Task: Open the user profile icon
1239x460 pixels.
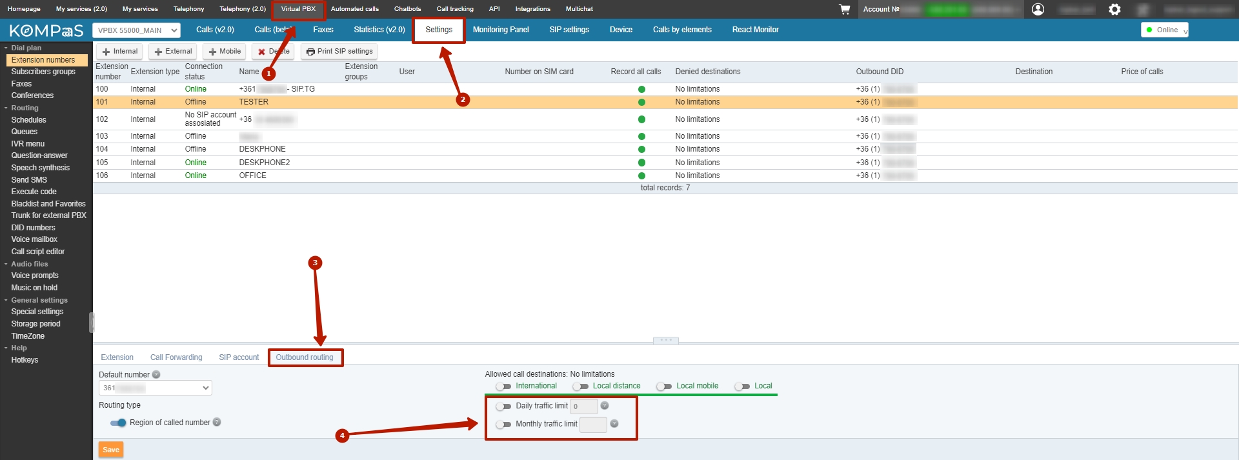Action: [1038, 9]
